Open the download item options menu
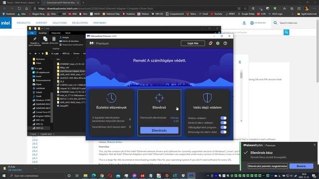This screenshot has height=179, width=319. 35,169
